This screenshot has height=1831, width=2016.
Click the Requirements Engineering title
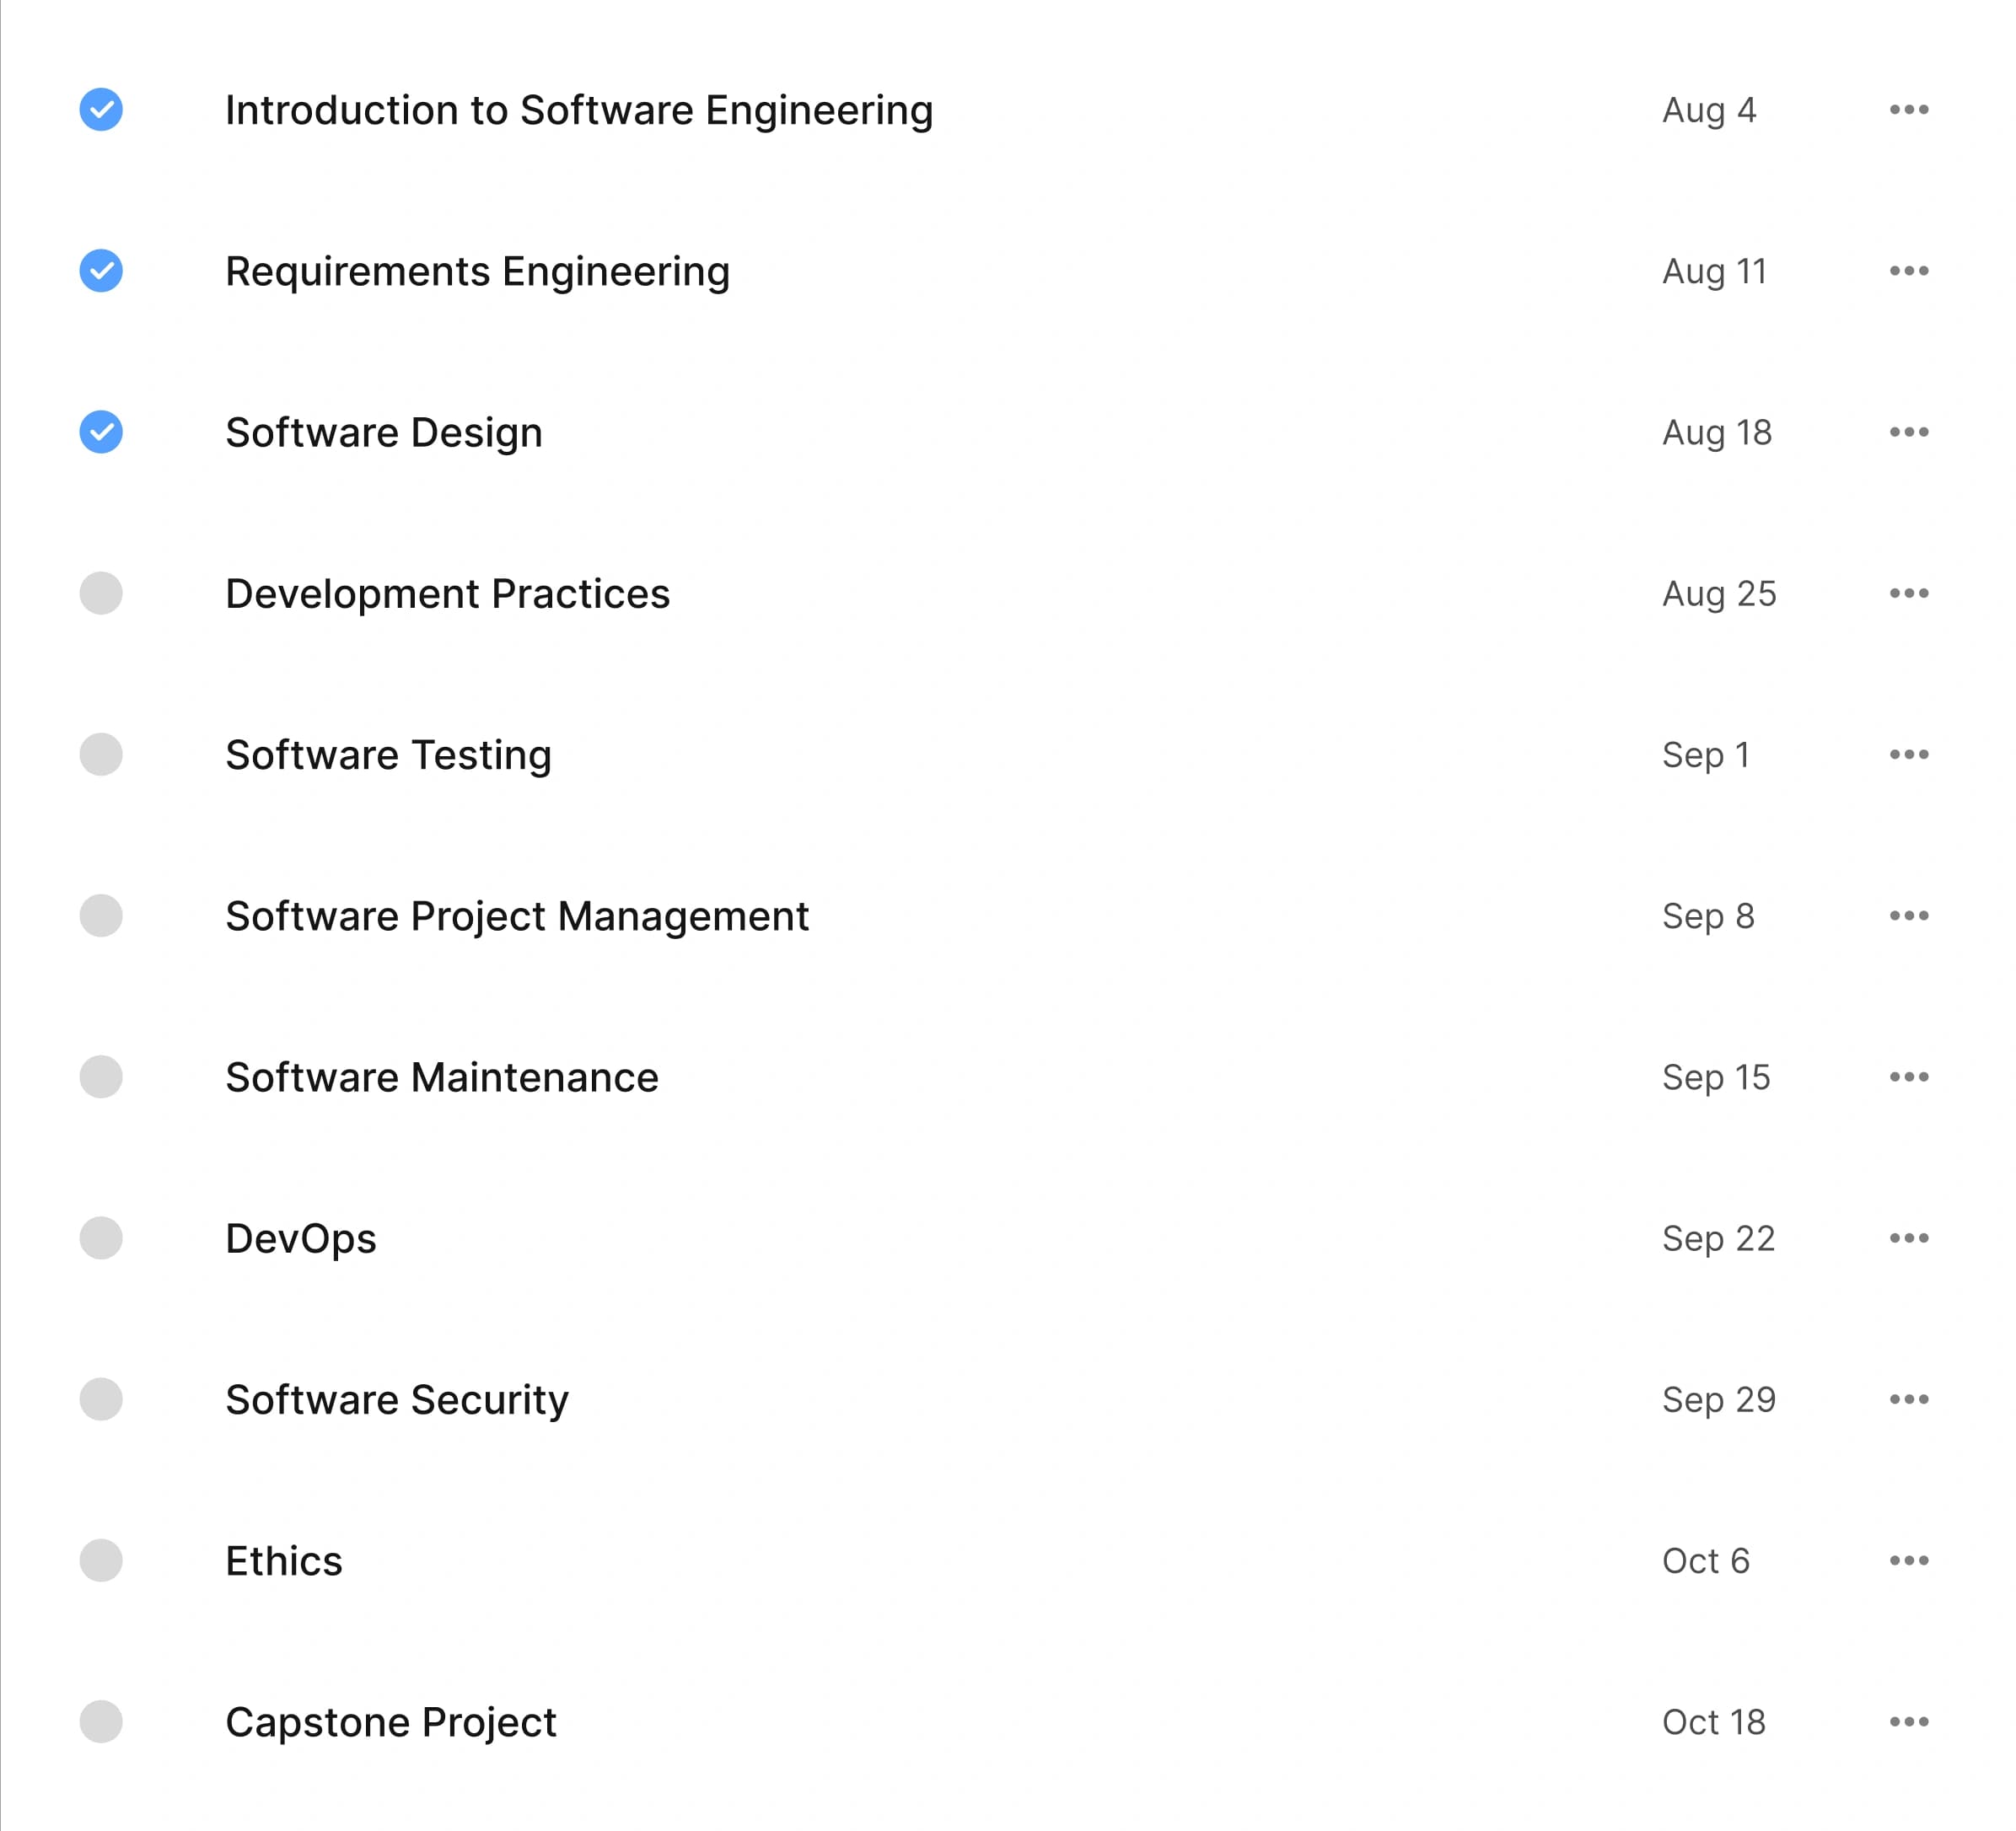(477, 271)
